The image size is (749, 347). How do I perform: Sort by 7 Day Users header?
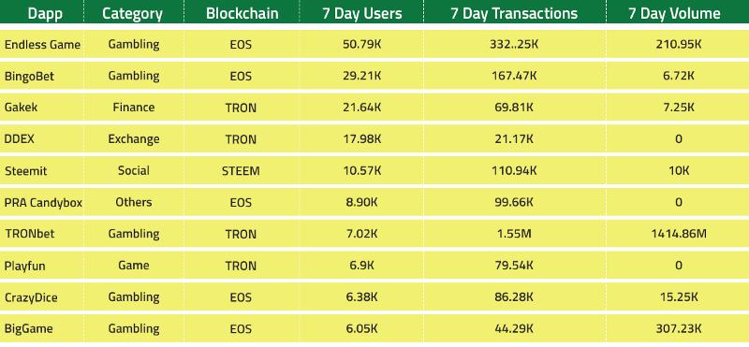click(x=361, y=13)
